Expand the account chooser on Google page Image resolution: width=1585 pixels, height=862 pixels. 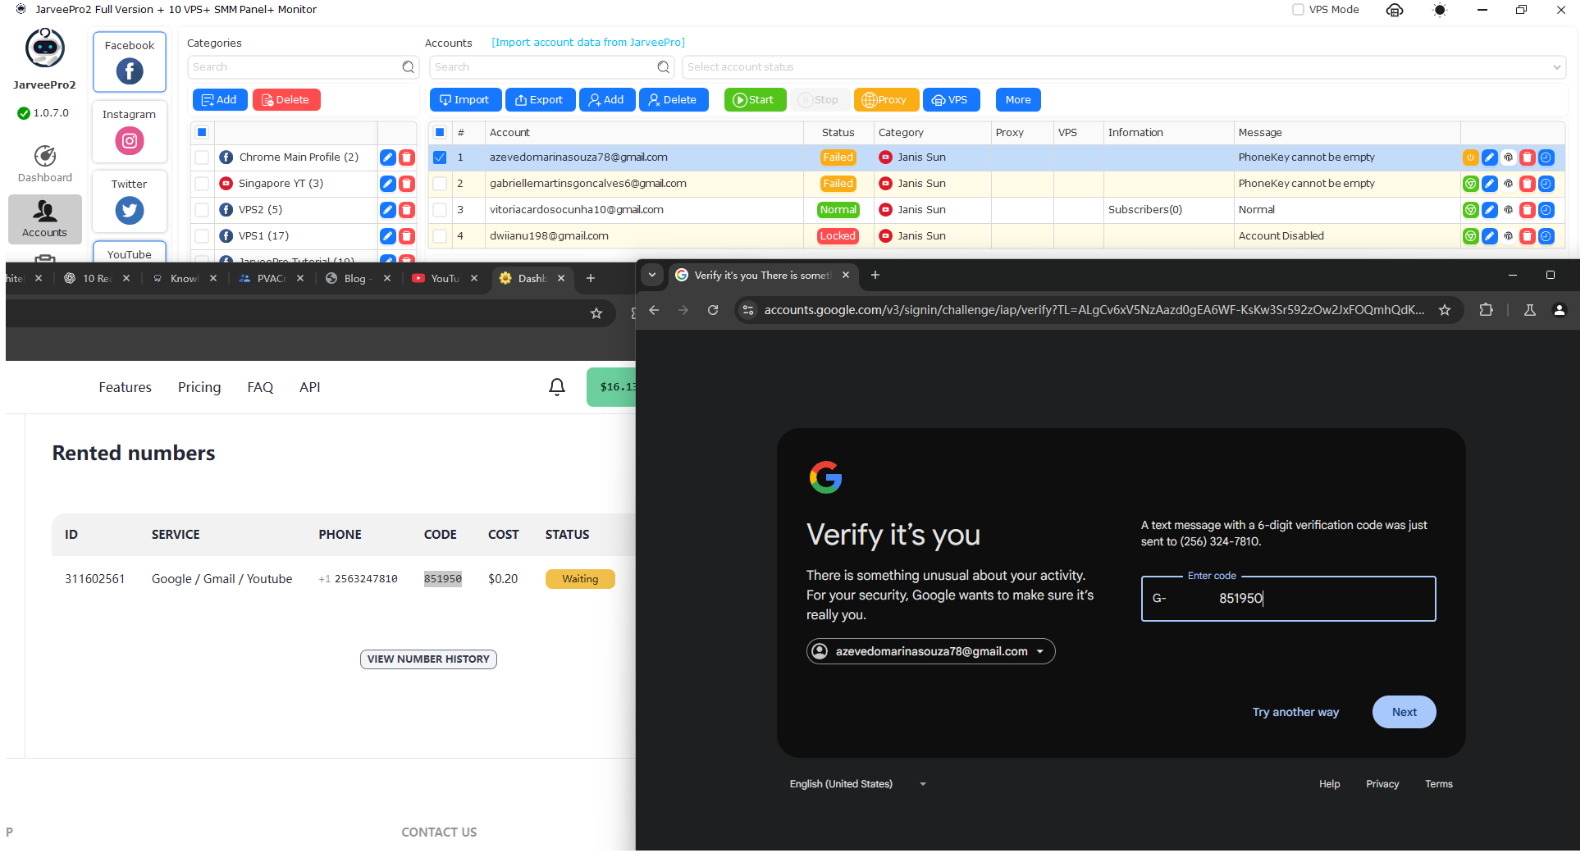[930, 652]
